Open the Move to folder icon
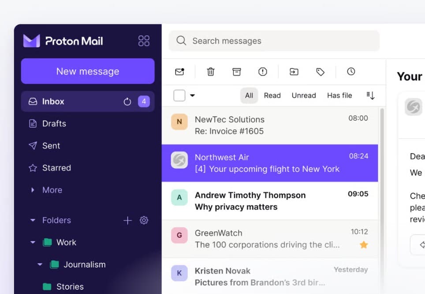Viewport: 425px width, 294px height. (x=294, y=72)
